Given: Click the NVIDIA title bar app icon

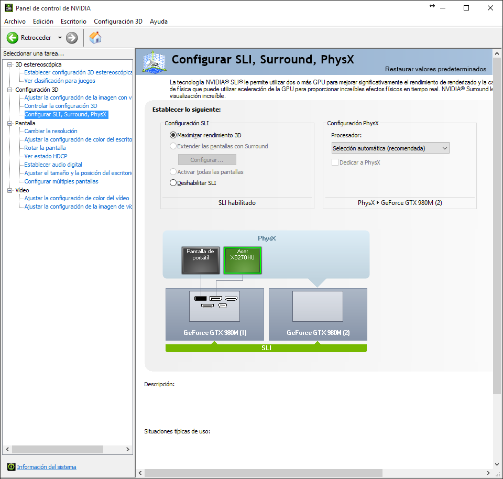Looking at the screenshot, I should pyautogui.click(x=9, y=8).
